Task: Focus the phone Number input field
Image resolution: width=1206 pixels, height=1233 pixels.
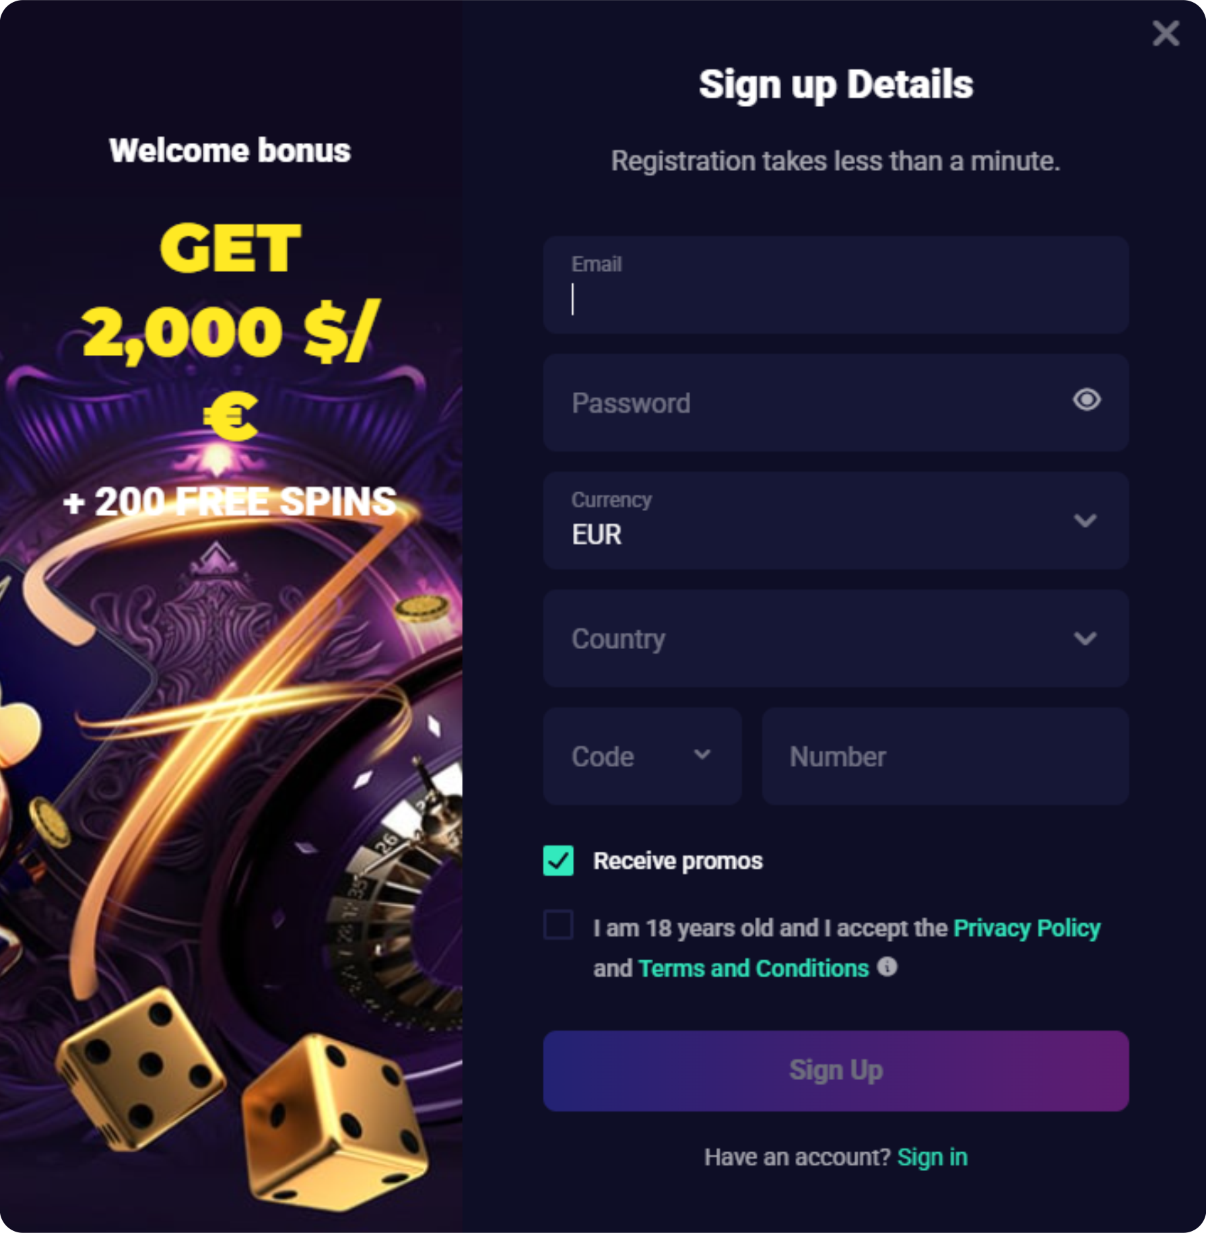Action: (945, 756)
